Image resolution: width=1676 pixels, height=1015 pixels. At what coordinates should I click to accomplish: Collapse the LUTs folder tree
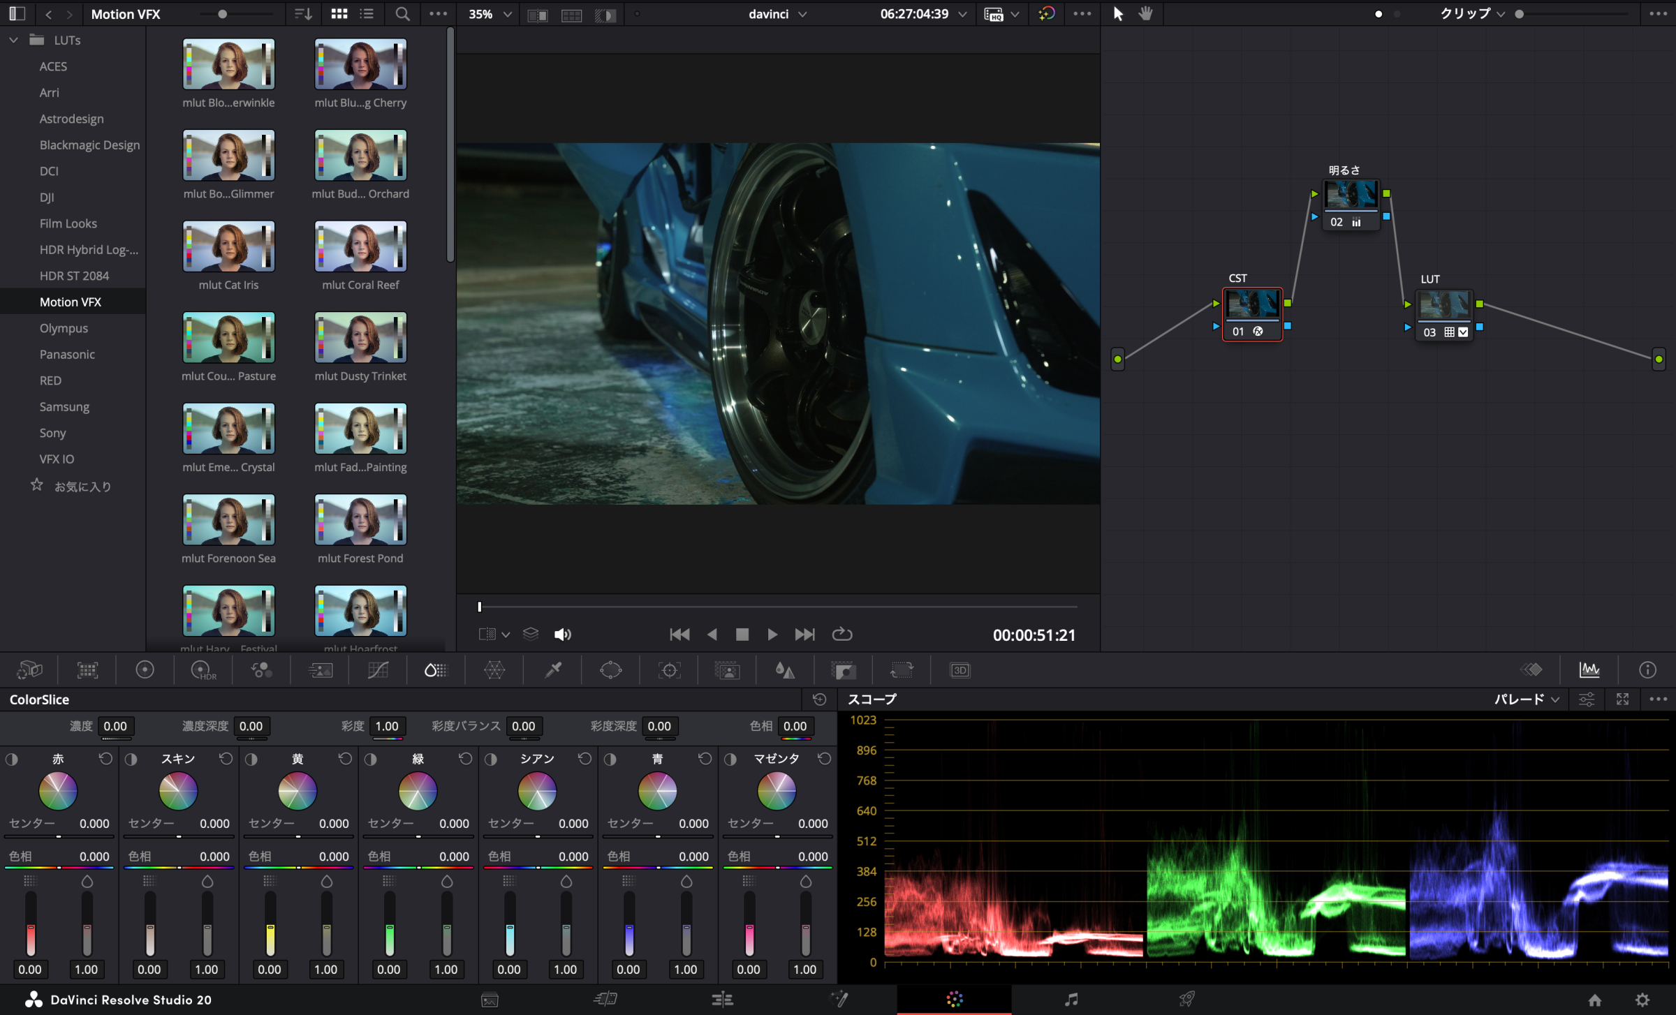point(13,40)
